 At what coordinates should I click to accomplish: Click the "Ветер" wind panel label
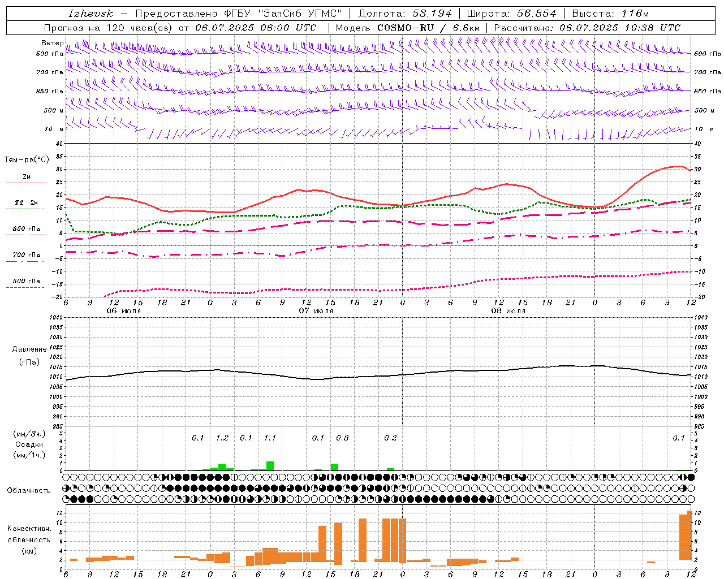52,43
